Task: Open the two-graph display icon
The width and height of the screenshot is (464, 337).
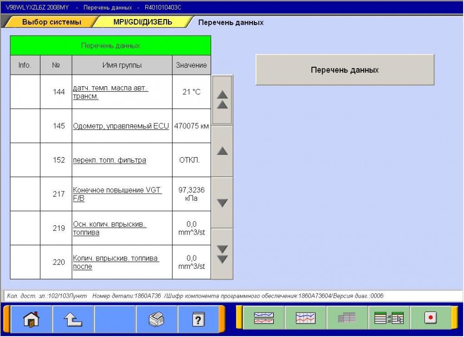Action: 264,318
